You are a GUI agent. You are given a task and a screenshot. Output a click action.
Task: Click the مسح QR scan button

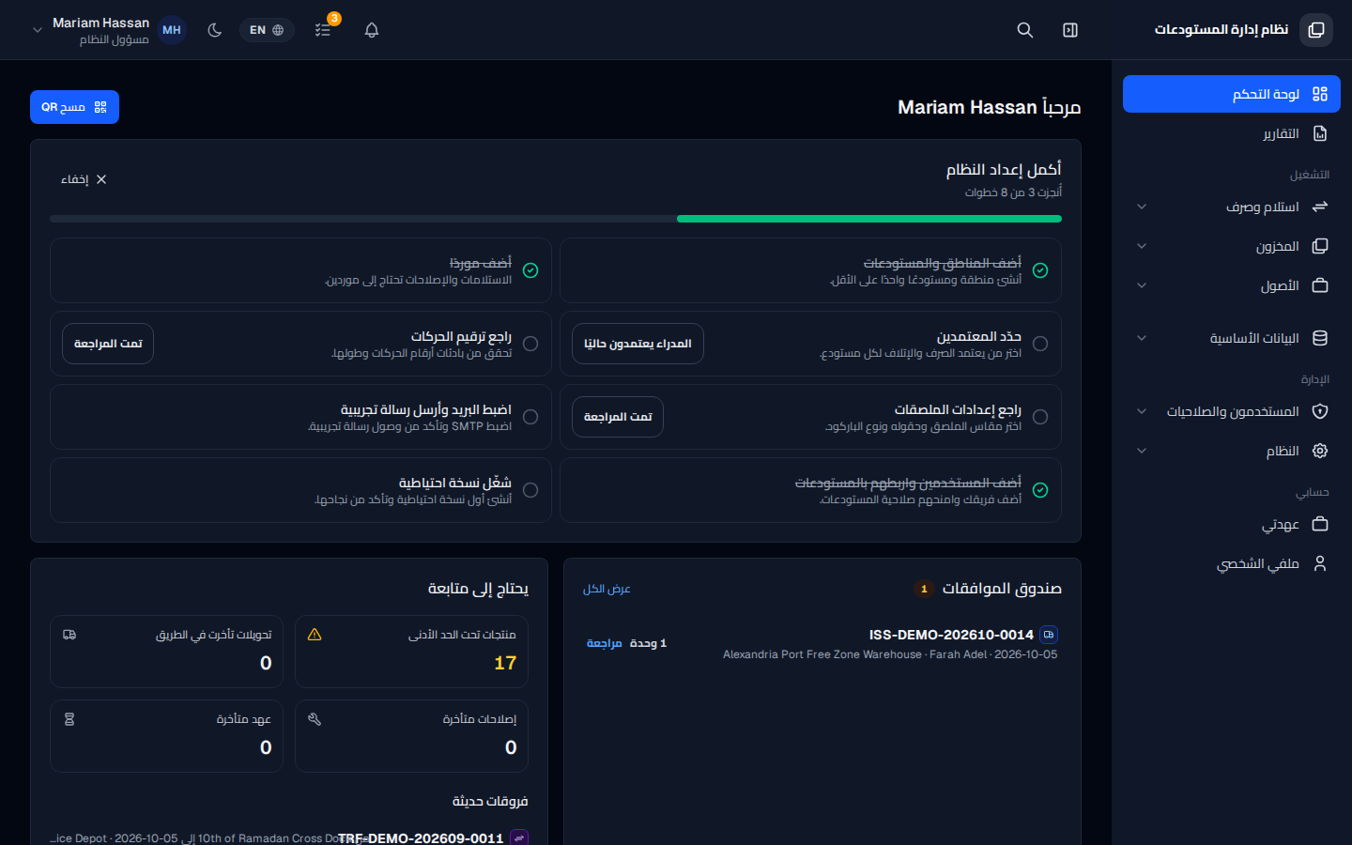[74, 107]
